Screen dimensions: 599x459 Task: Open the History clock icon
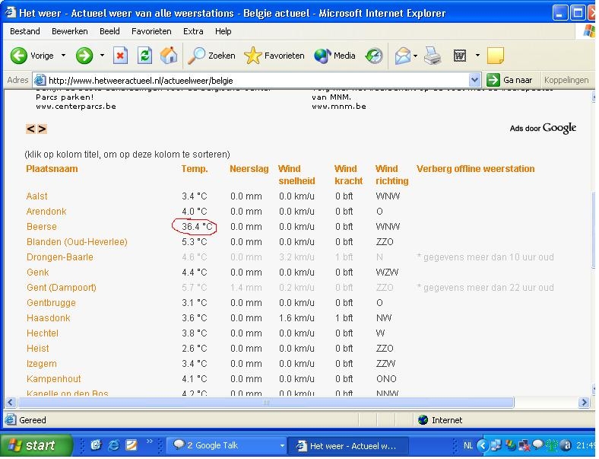(374, 56)
